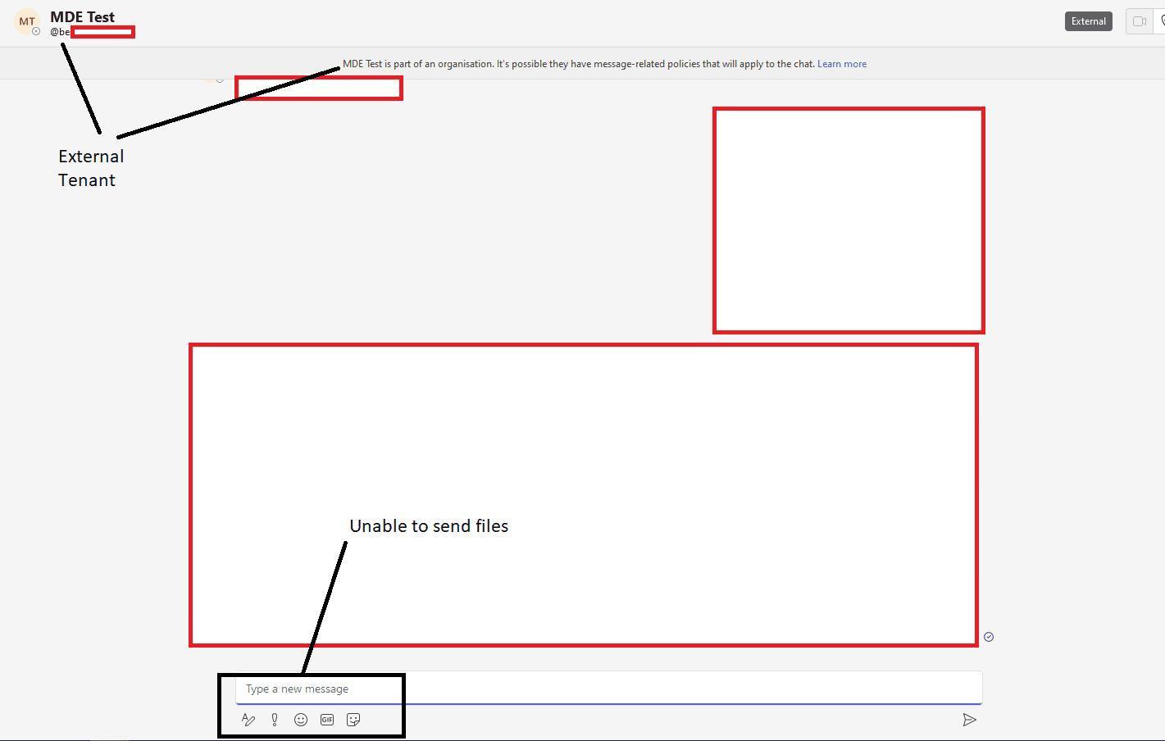Click the 'External Tenant' annotation text
The width and height of the screenshot is (1165, 741).
tap(90, 168)
